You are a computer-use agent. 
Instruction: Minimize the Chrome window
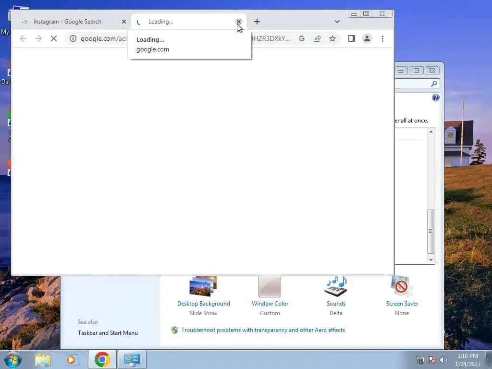coord(354,13)
